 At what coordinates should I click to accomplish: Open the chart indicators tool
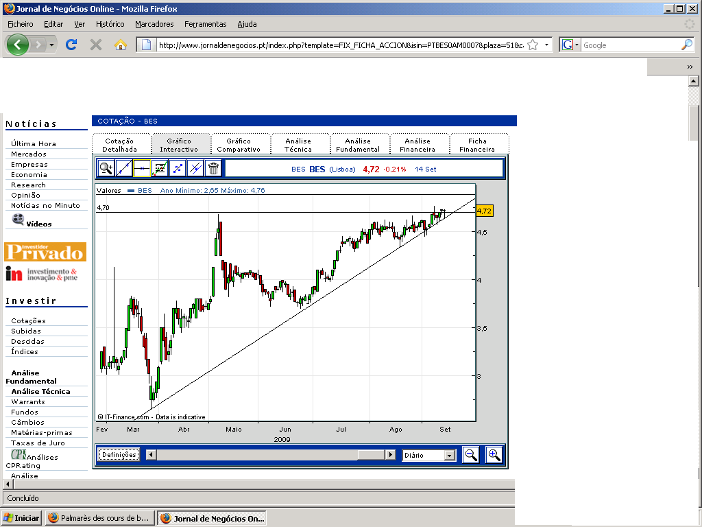160,169
